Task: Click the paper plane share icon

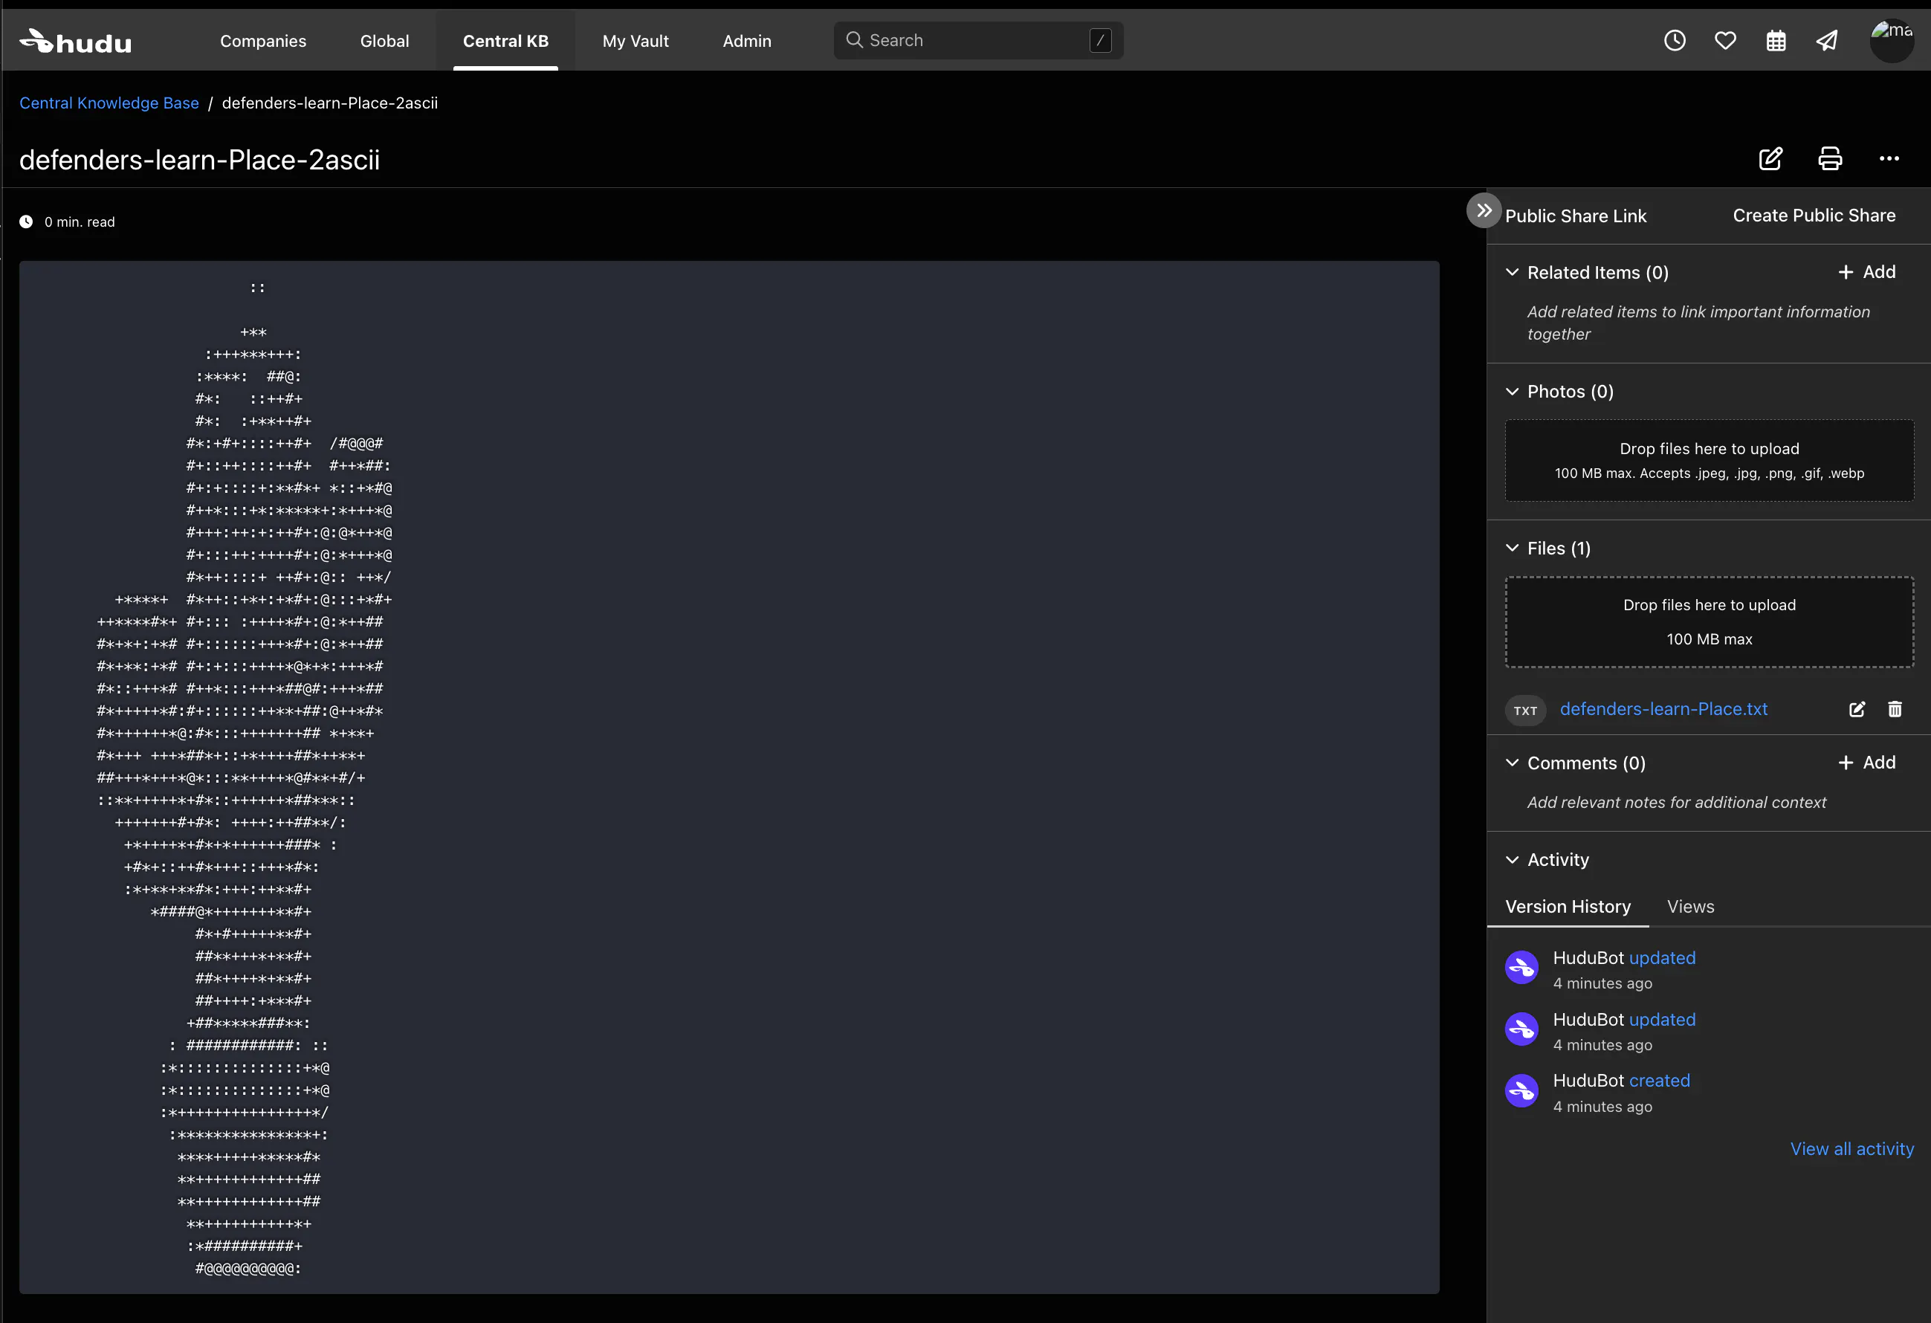Action: [1826, 41]
